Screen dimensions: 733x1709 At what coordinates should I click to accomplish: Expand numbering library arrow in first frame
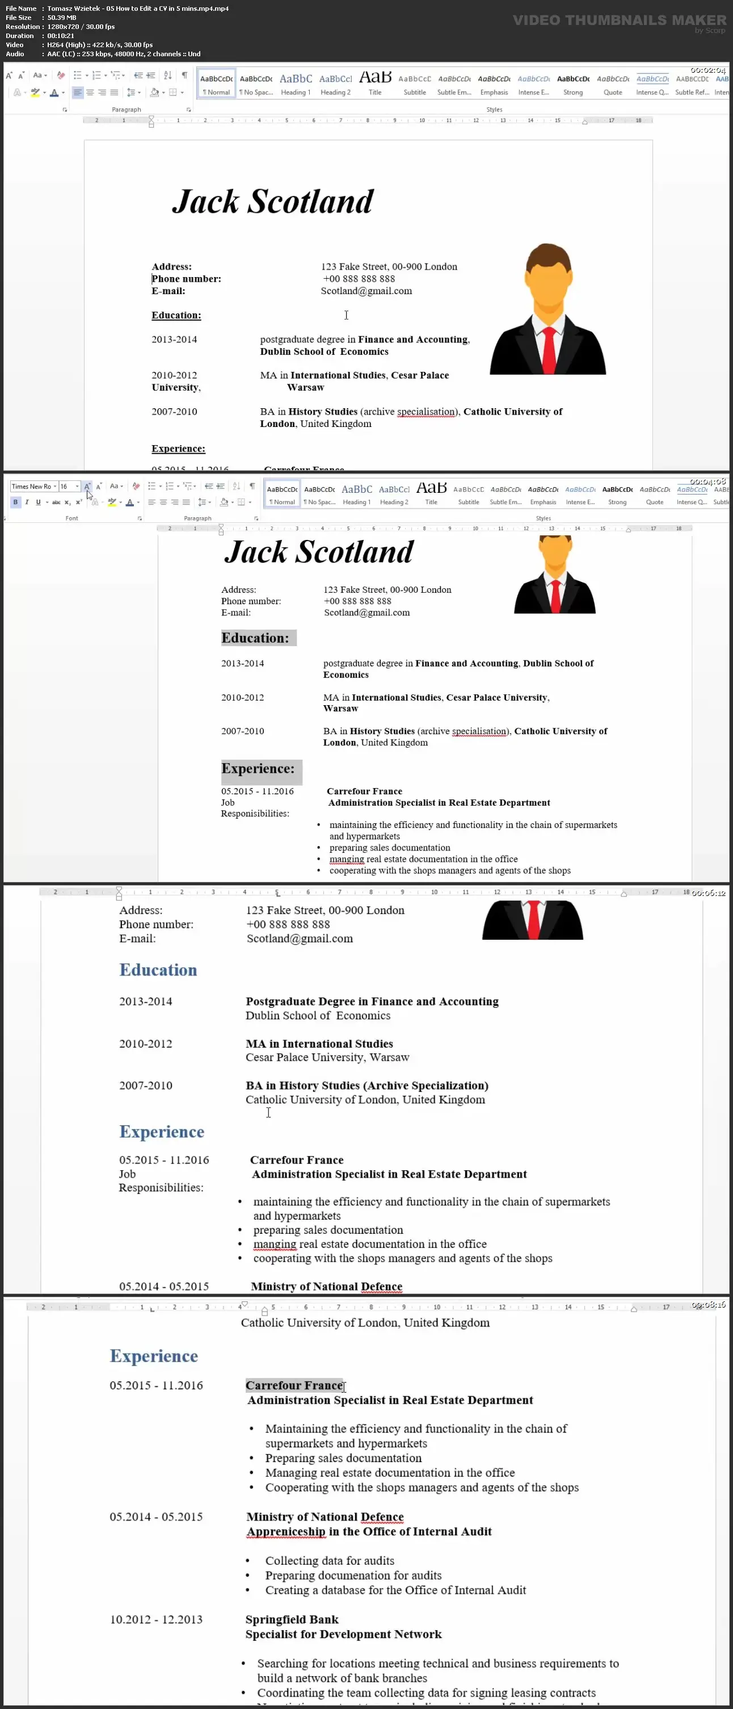click(x=106, y=76)
